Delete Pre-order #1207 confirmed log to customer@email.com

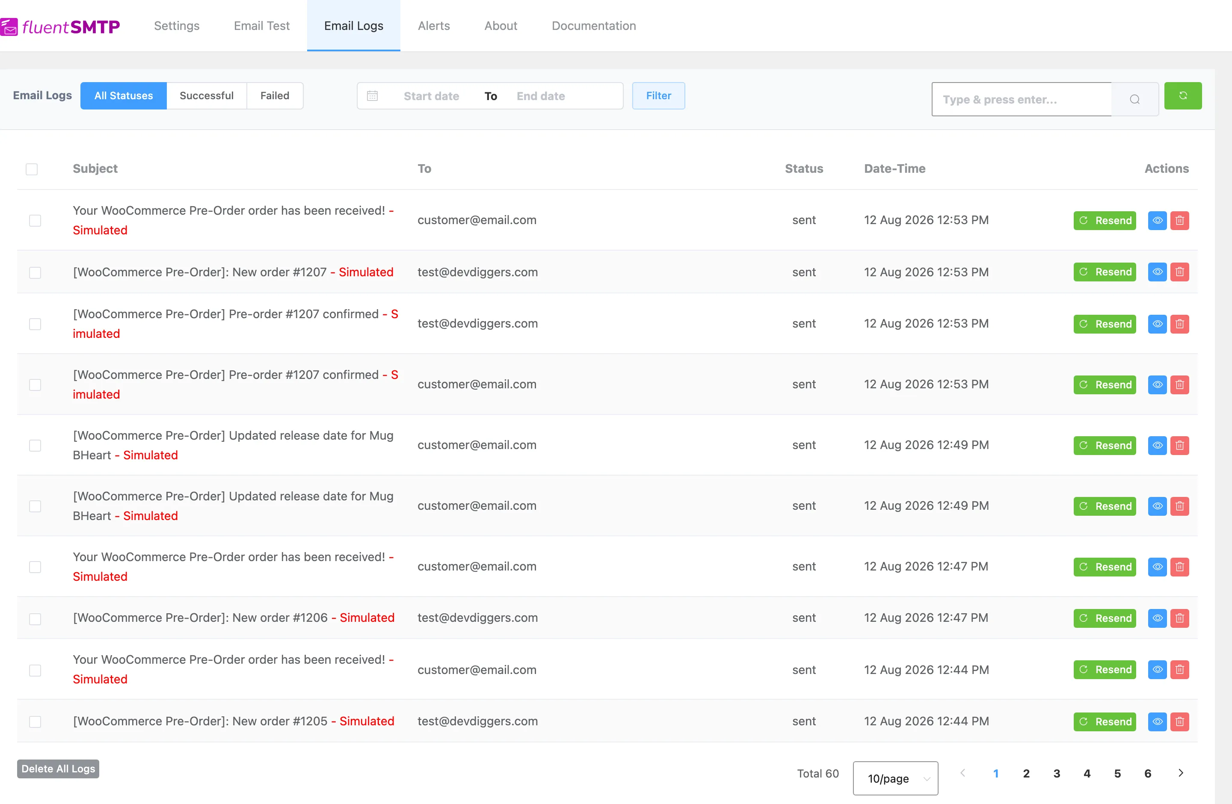(x=1180, y=384)
